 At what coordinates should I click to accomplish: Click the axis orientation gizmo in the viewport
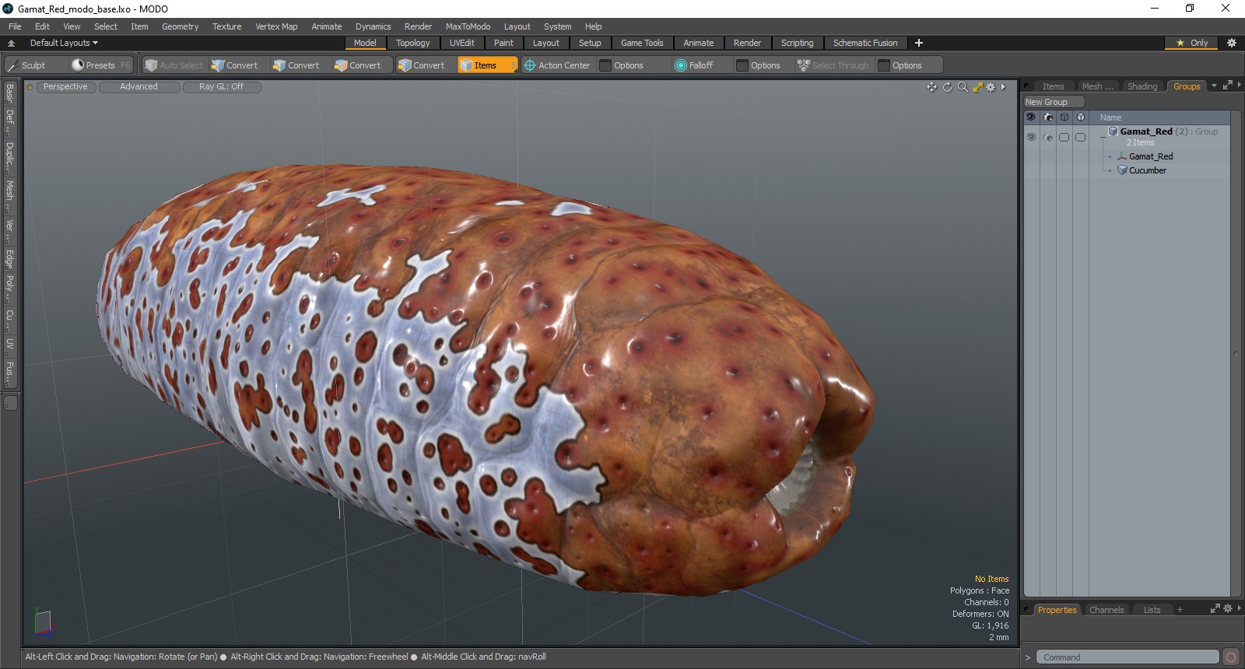tap(42, 622)
